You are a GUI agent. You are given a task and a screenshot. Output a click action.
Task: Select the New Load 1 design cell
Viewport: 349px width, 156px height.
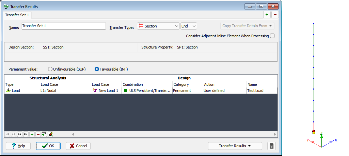(x=106, y=91)
